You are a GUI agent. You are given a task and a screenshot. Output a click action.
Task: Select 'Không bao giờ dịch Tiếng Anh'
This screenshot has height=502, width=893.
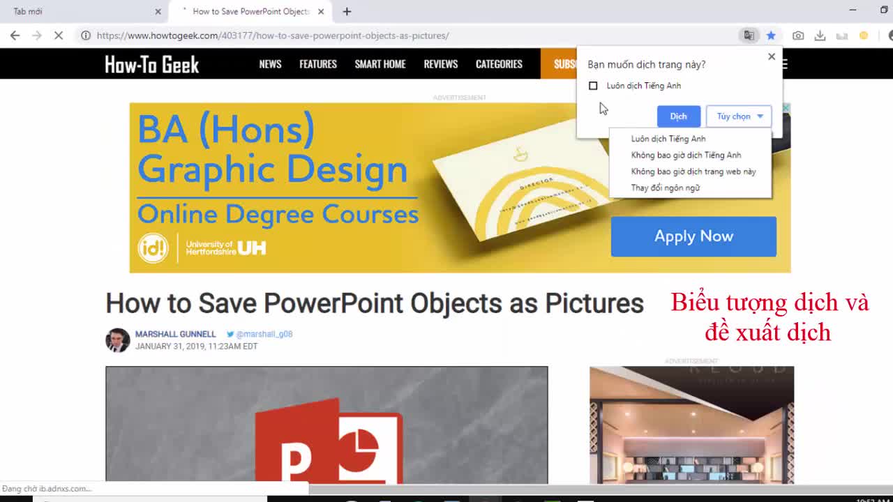pyautogui.click(x=686, y=155)
